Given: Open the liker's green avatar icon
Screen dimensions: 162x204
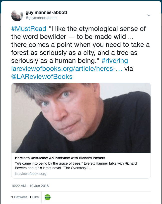Looking at the screenshot, I should click(x=47, y=197).
